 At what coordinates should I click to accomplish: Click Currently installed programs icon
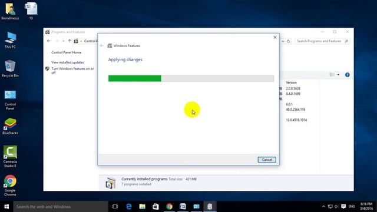[x=110, y=183]
